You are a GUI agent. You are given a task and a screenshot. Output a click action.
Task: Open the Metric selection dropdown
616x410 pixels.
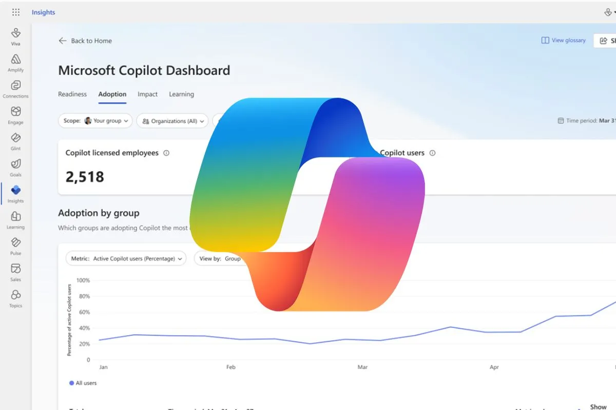(125, 258)
